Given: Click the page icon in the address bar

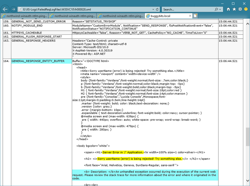Looking at the screenshot, I should pos(20,9).
